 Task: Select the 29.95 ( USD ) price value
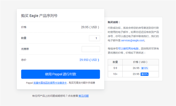tap(90, 27)
